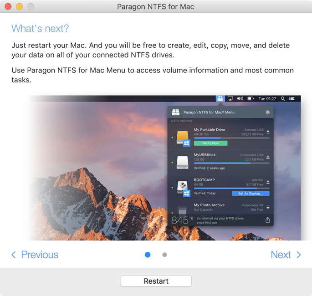Click the 'NTFS Volumes' section header
312x296 pixels.
pos(182,121)
